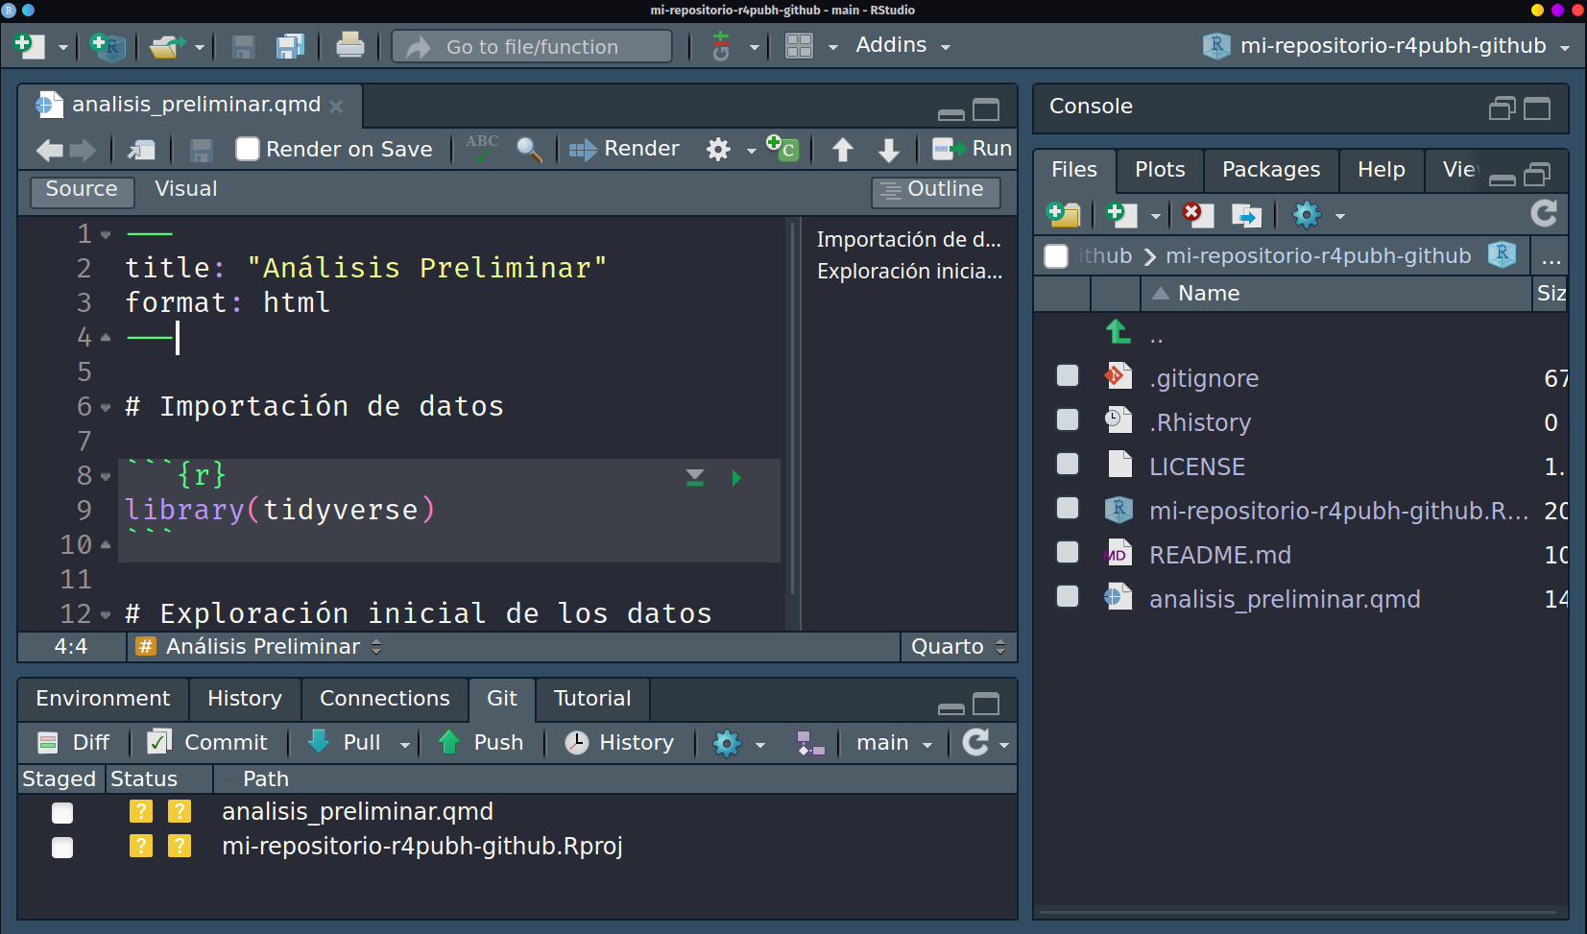The height and width of the screenshot is (934, 1587).
Task: Check the README.md file checkbox
Action: [x=1068, y=552]
